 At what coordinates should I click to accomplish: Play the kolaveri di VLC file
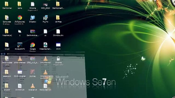pos(33,86)
